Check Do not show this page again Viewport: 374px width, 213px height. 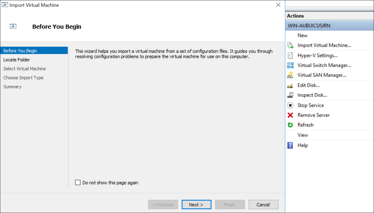pos(78,183)
